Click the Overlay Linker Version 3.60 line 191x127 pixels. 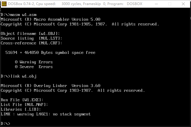50,86
